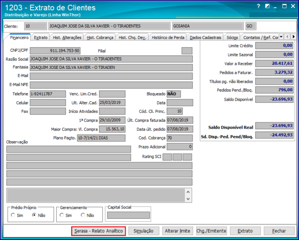This screenshot has height=240, width=299.
Task: Click the Simulação button
Action: pos(144,231)
